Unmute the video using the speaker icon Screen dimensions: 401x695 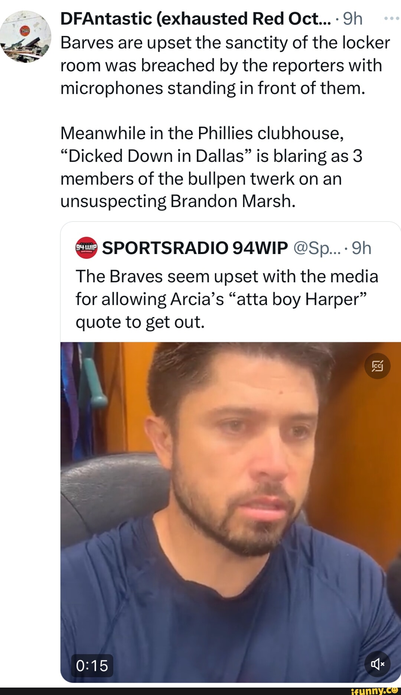377,664
